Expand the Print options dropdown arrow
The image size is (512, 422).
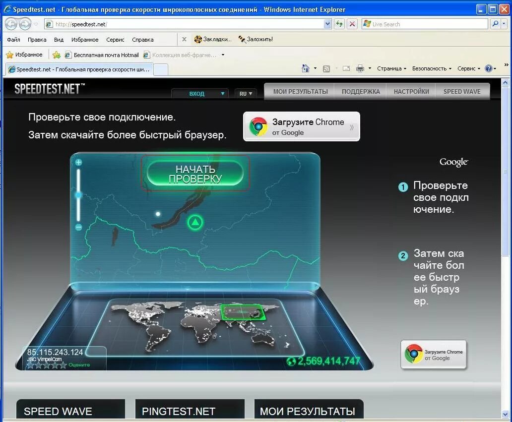click(370, 68)
